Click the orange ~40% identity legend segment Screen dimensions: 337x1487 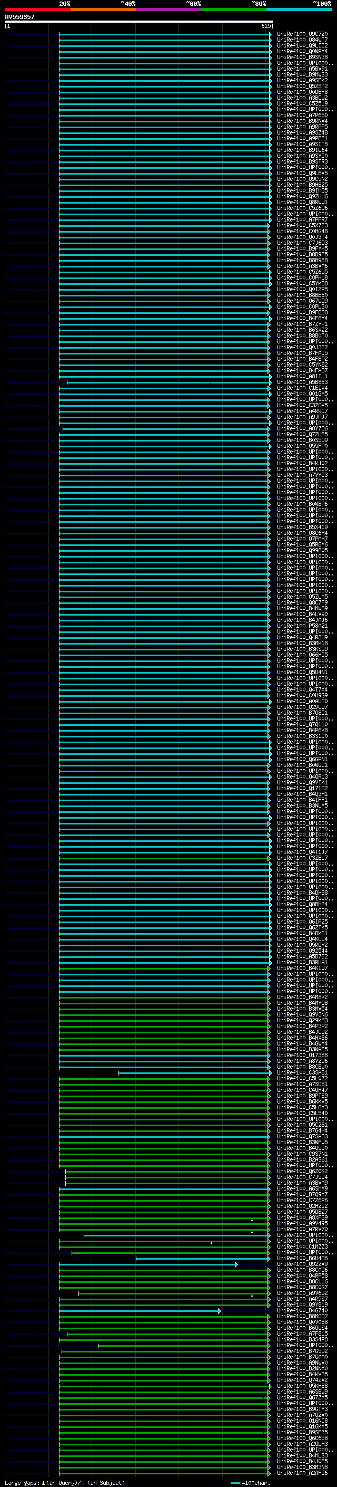(x=103, y=9)
